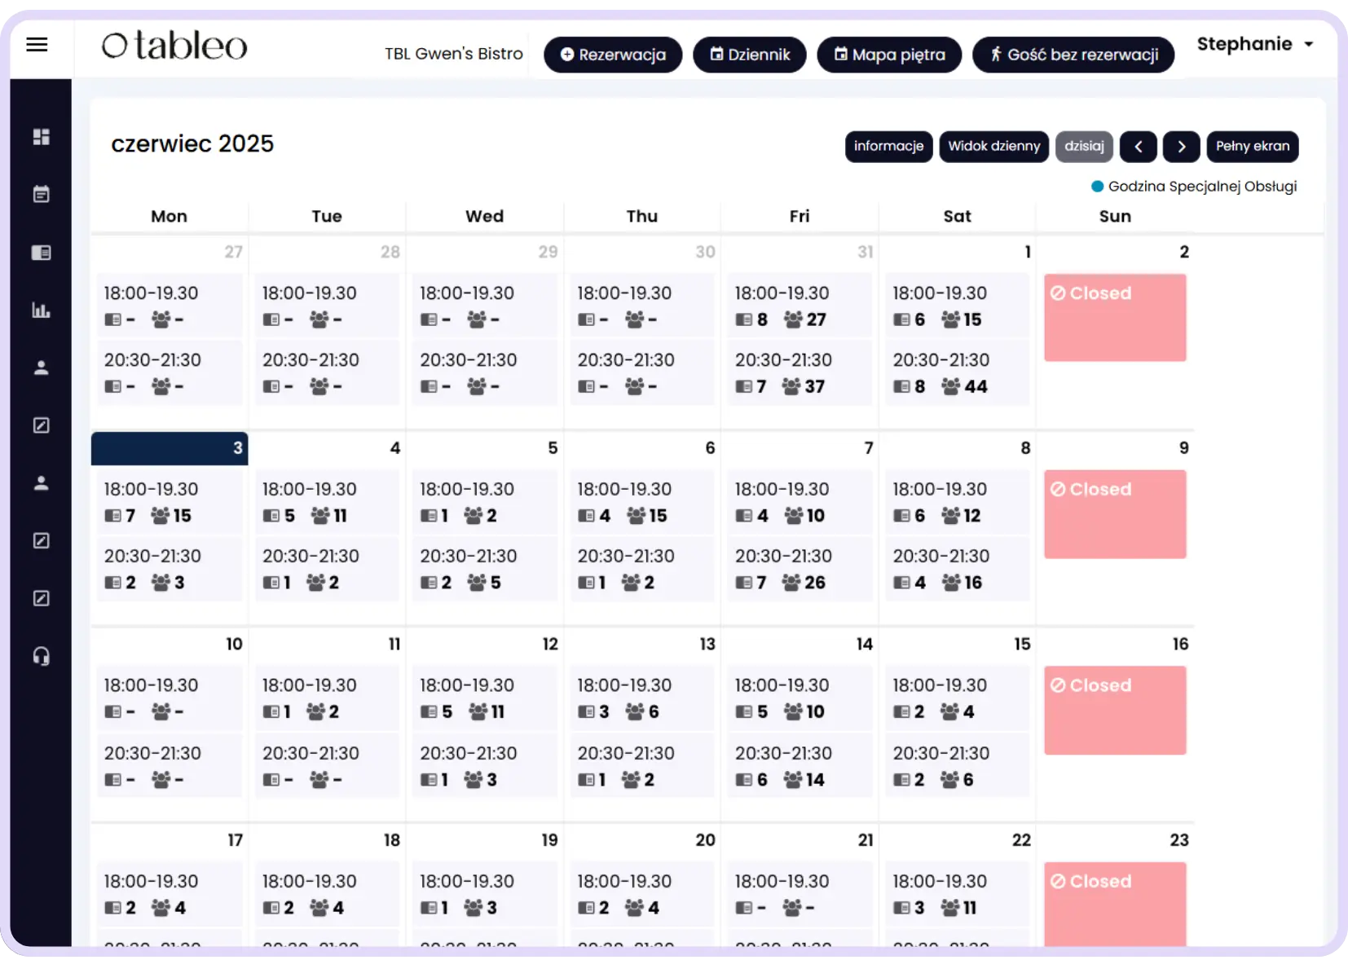The width and height of the screenshot is (1348, 960).
Task: Open the dashboard grid icon in sidebar
Action: [x=41, y=137]
